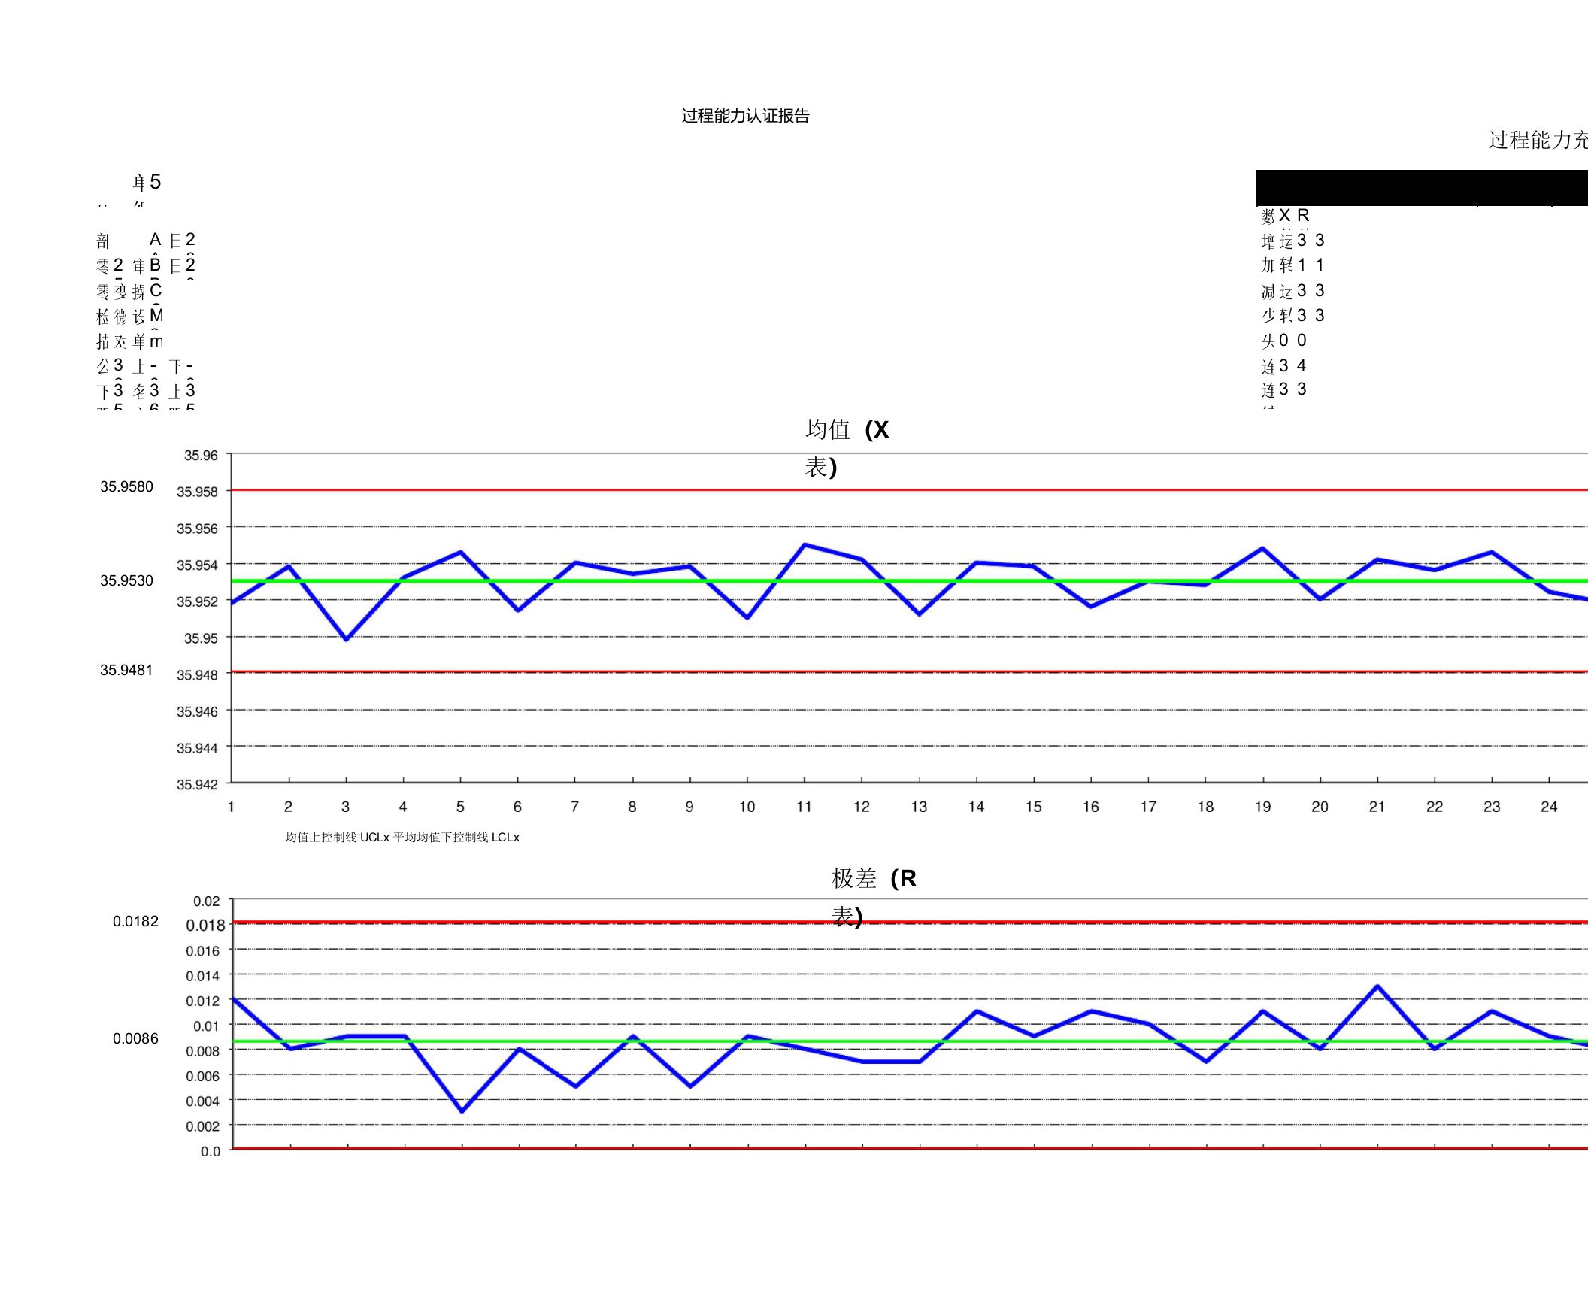The height and width of the screenshot is (1315, 1588).
Task: Click x-axis sample number 13 on mean chart
Action: pos(919,807)
